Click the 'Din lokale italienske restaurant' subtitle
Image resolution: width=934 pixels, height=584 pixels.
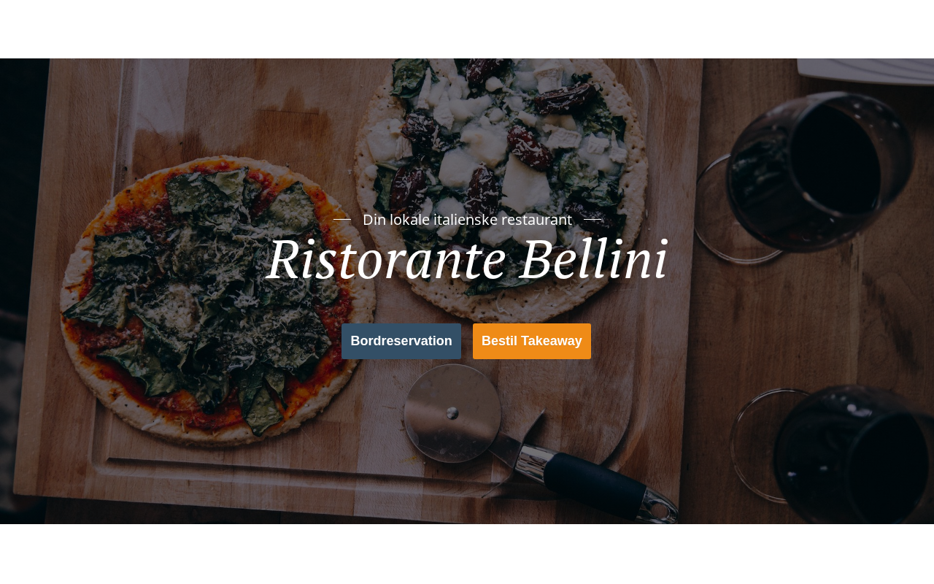467,219
